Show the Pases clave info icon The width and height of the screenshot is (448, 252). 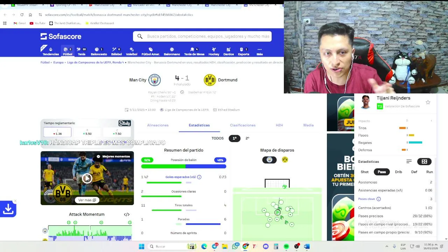pyautogui.click(x=379, y=199)
